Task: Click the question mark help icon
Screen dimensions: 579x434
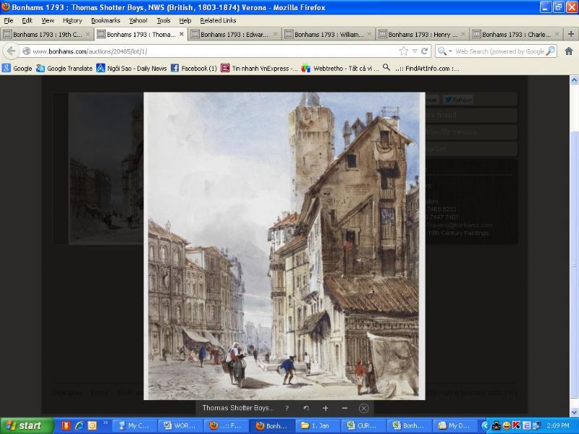Action: tap(287, 408)
